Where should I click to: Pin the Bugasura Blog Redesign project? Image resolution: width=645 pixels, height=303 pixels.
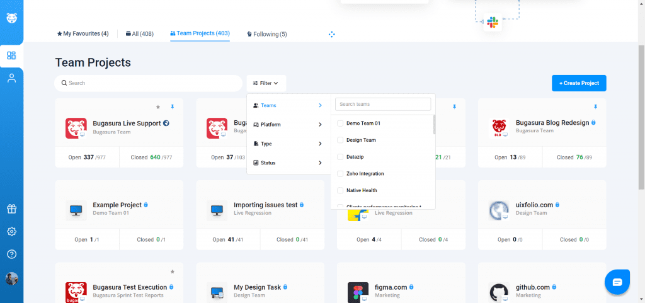click(595, 107)
